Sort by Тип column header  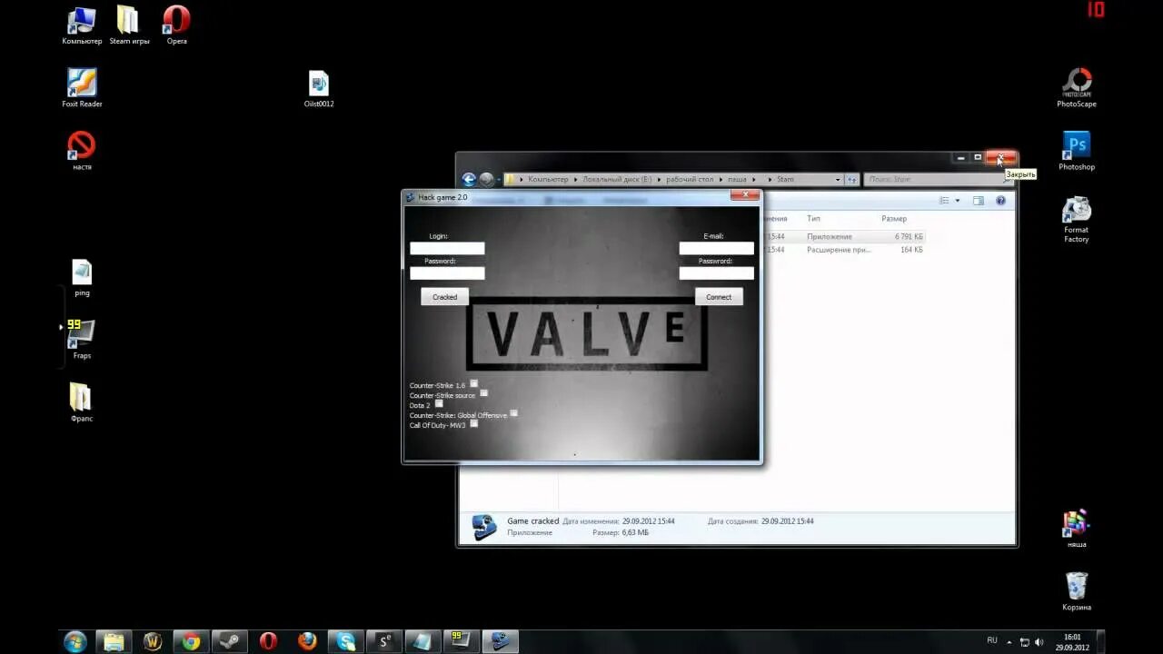pyautogui.click(x=813, y=219)
